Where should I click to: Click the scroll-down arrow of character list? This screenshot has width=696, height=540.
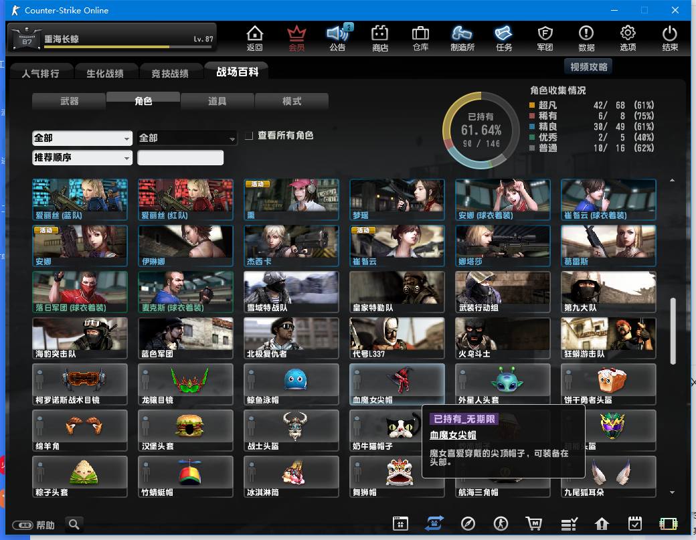tap(673, 492)
